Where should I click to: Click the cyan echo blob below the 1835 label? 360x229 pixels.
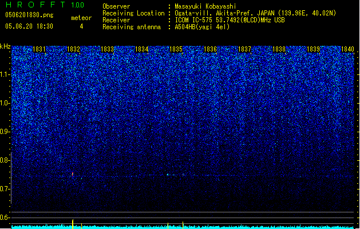click(x=168, y=175)
